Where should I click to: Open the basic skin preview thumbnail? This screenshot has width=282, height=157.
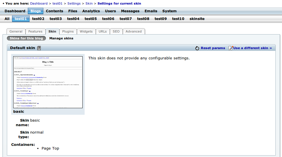[48, 82]
